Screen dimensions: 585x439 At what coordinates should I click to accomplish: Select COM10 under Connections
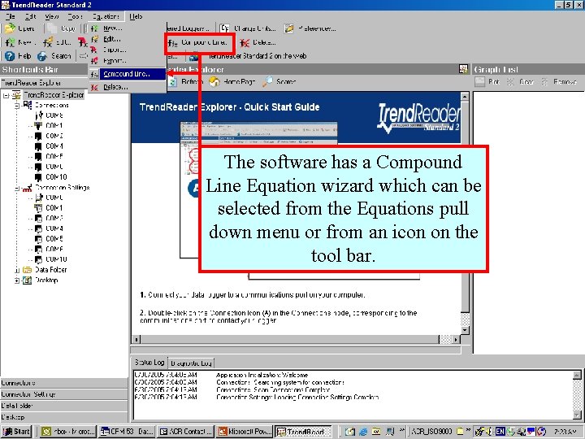[56, 177]
